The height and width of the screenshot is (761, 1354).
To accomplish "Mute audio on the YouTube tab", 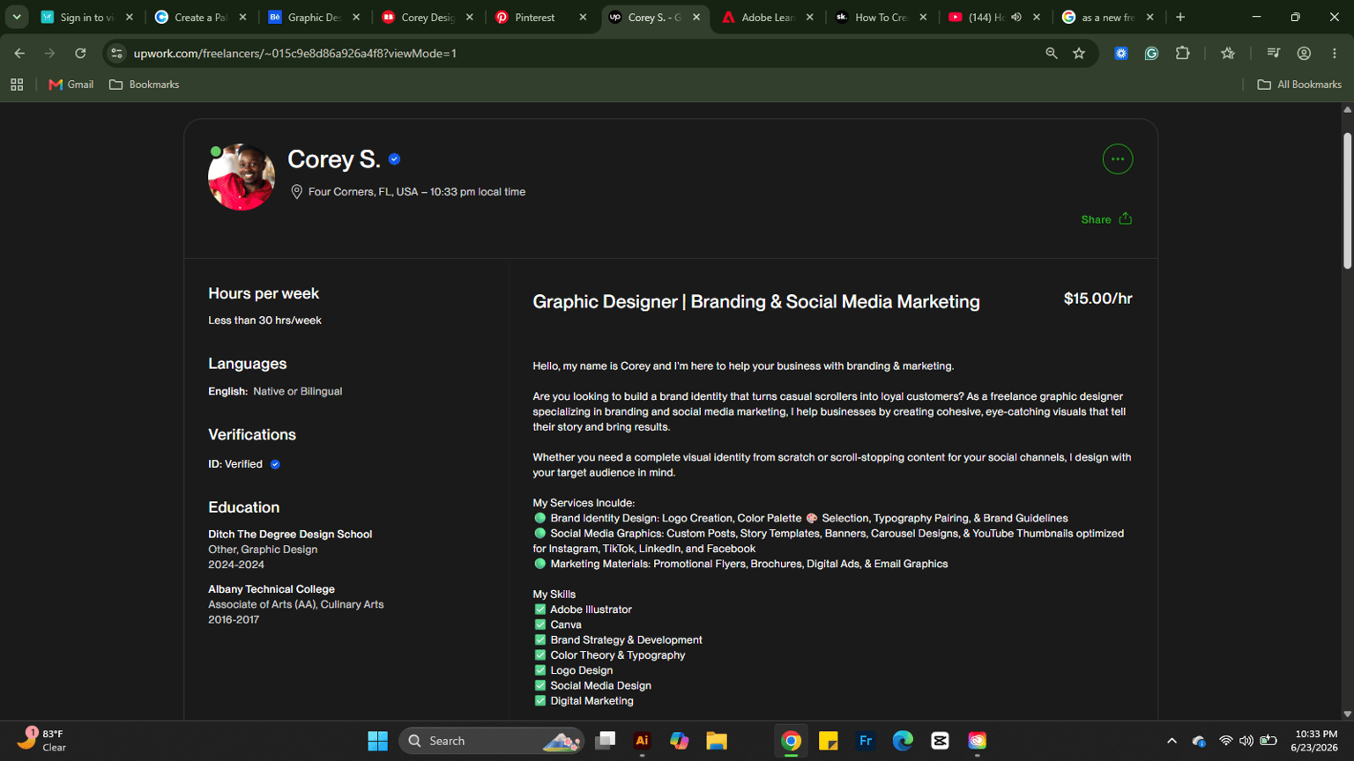I will 1016,18.
